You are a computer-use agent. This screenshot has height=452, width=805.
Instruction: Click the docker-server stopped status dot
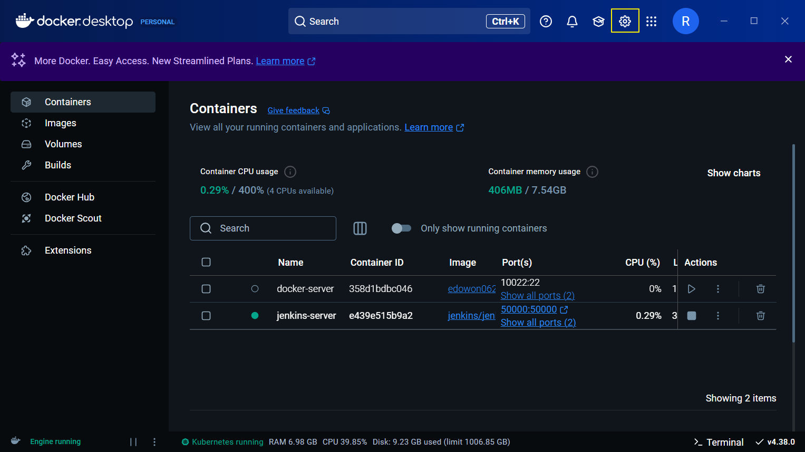[x=255, y=289]
